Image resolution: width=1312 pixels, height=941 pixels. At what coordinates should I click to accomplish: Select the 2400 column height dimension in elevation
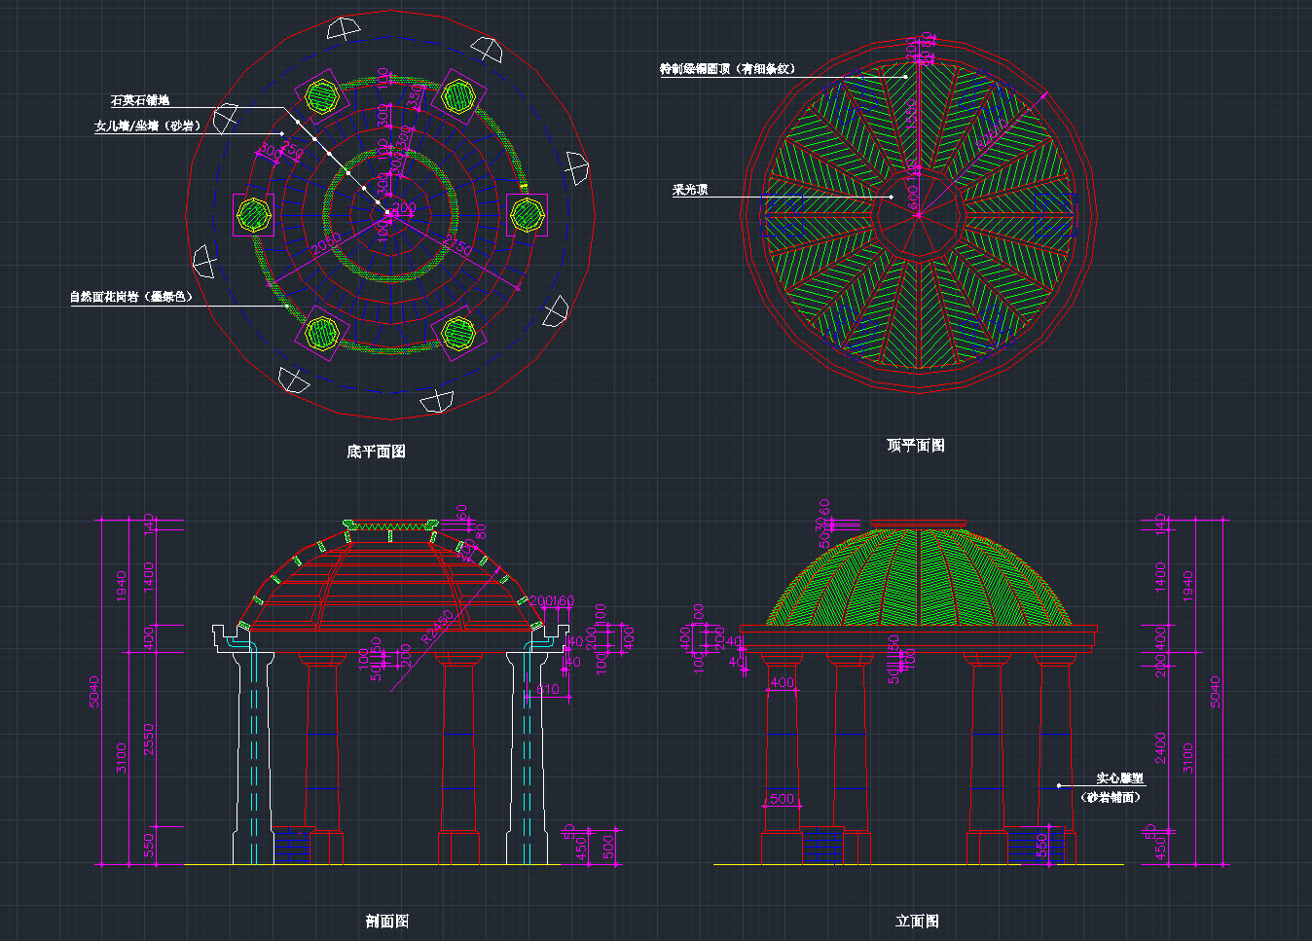(x=1161, y=746)
